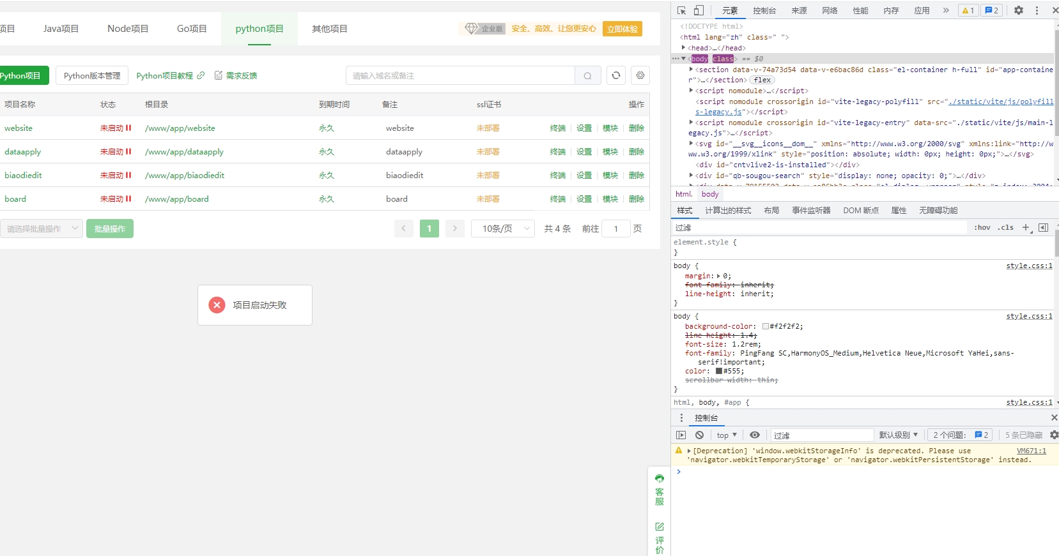Toggle biaodiedit project status 未启动
The width and height of the screenshot is (1059, 556).
116,175
